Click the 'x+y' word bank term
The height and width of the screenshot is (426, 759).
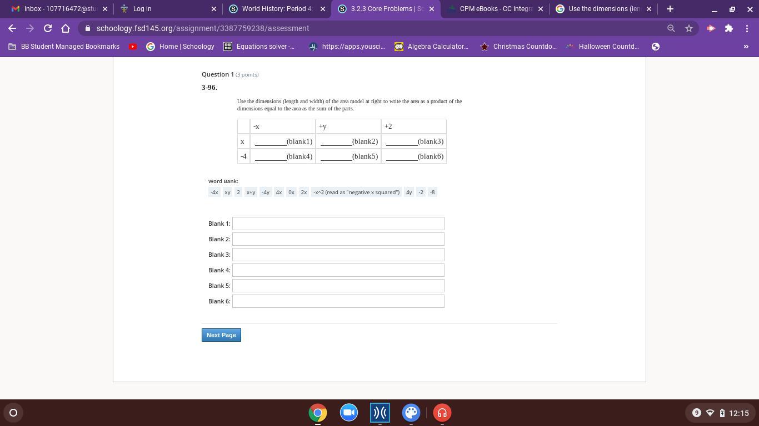click(251, 192)
